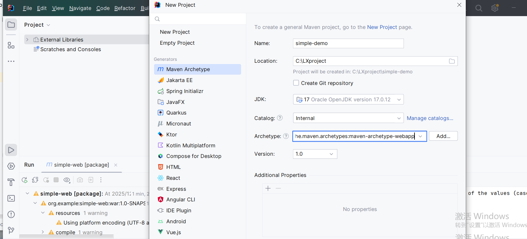
Task: Open the Git version control icon
Action: (x=11, y=230)
